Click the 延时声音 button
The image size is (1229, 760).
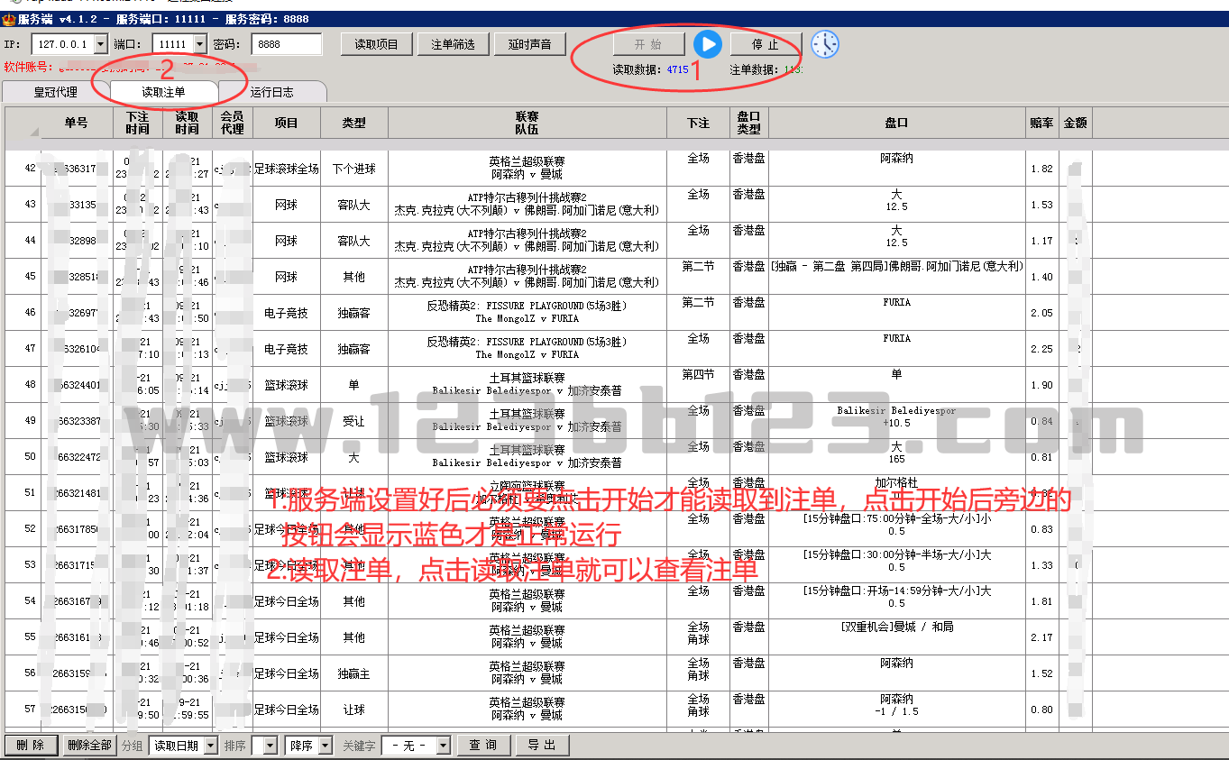click(x=529, y=44)
